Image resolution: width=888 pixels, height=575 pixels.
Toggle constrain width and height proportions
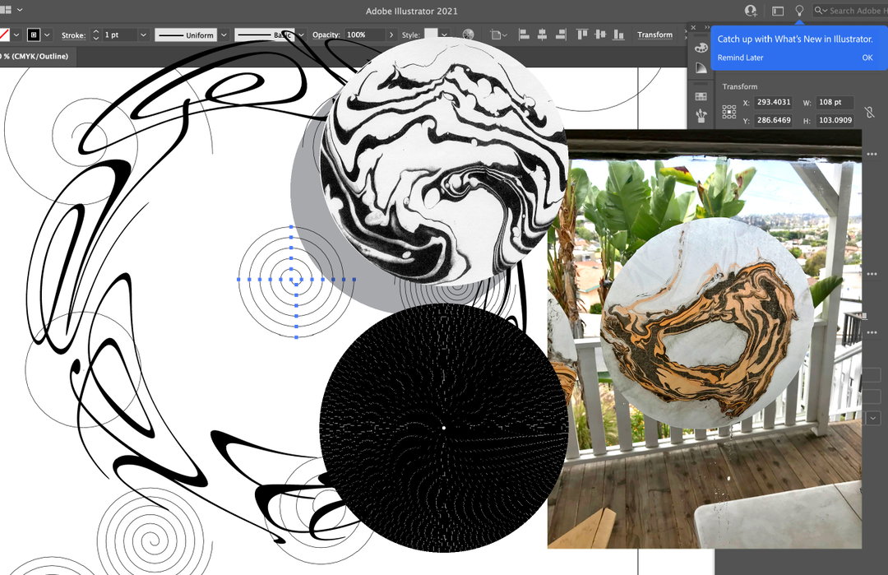click(870, 112)
